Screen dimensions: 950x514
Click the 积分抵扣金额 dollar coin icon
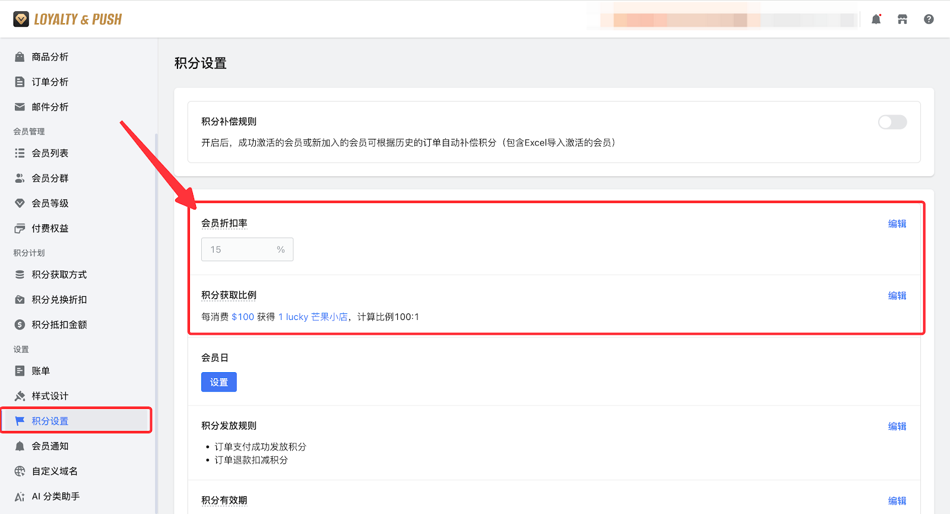click(x=20, y=325)
